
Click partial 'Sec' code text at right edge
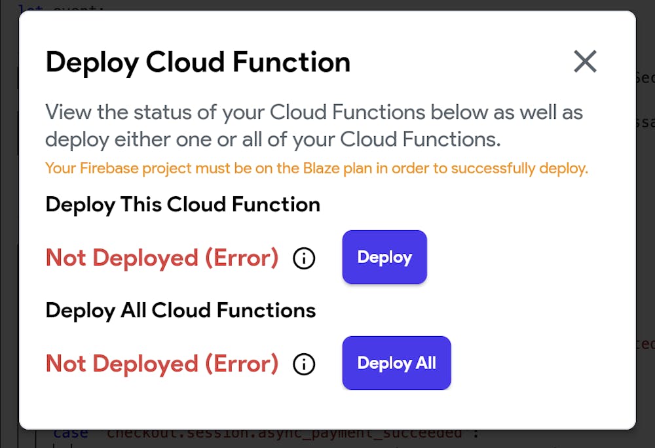645,78
